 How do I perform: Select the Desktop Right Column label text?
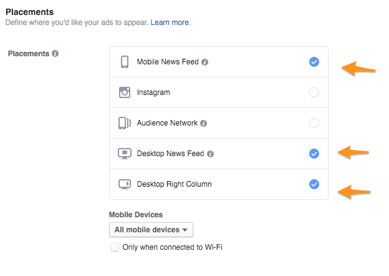point(174,184)
